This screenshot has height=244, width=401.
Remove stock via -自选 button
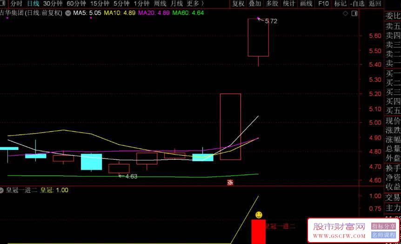[357, 4]
